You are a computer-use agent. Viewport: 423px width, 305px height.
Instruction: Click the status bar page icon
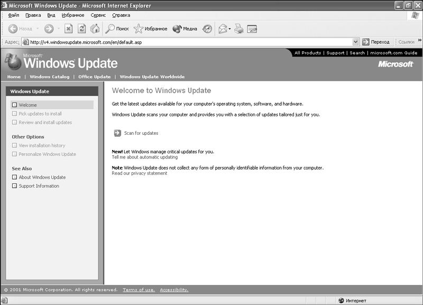point(4,300)
